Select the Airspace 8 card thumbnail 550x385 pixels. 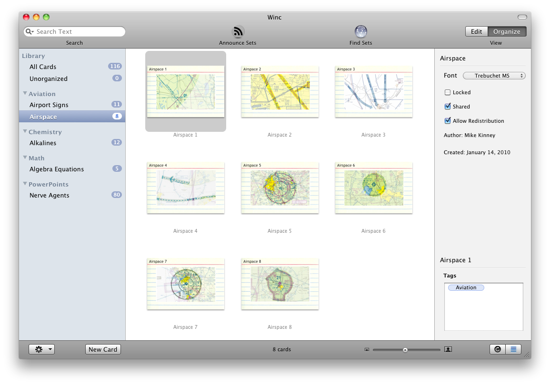(280, 284)
